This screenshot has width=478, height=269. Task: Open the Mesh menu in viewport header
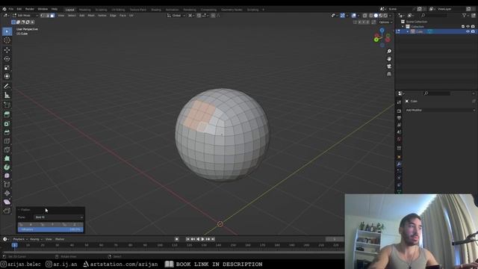(x=91, y=16)
